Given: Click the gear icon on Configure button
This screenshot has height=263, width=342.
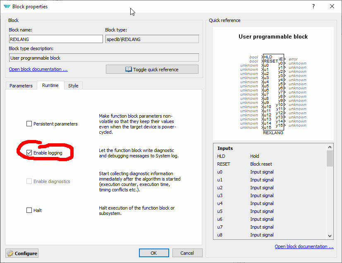Looking at the screenshot, I should point(10,253).
